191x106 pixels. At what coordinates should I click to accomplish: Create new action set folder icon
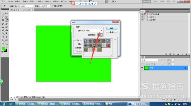point(178,54)
